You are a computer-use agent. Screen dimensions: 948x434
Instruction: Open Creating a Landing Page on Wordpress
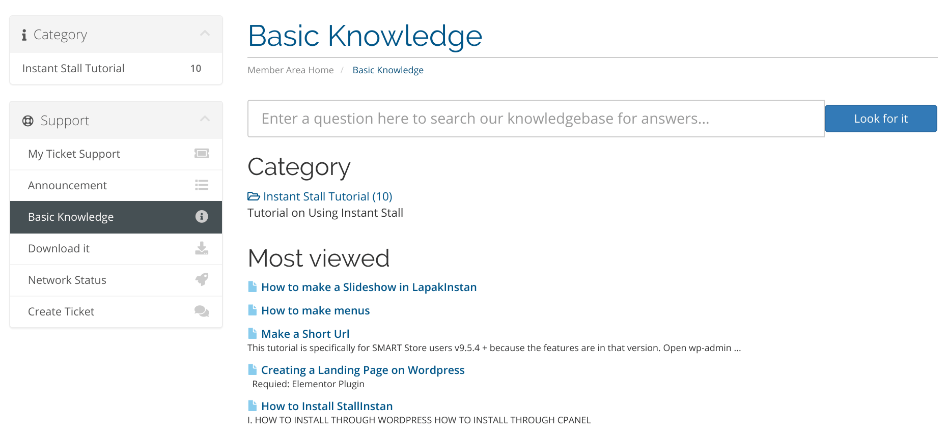click(363, 370)
